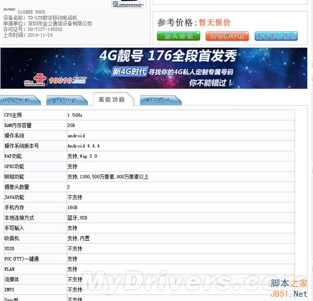This screenshot has width=313, height=301.
Task: Click the 手写输入 label cell
Action: point(35,228)
